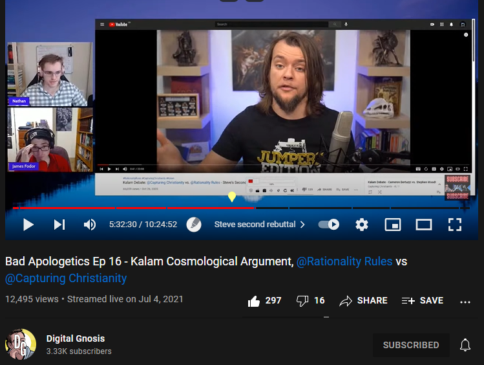Click the embedded account avatar icon
Image resolution: width=484 pixels, height=365 pixels.
coord(463,25)
